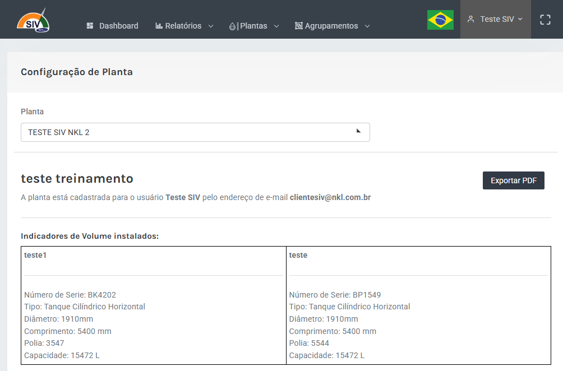Click Capacidade: 15472 L under teste1

[62, 355]
